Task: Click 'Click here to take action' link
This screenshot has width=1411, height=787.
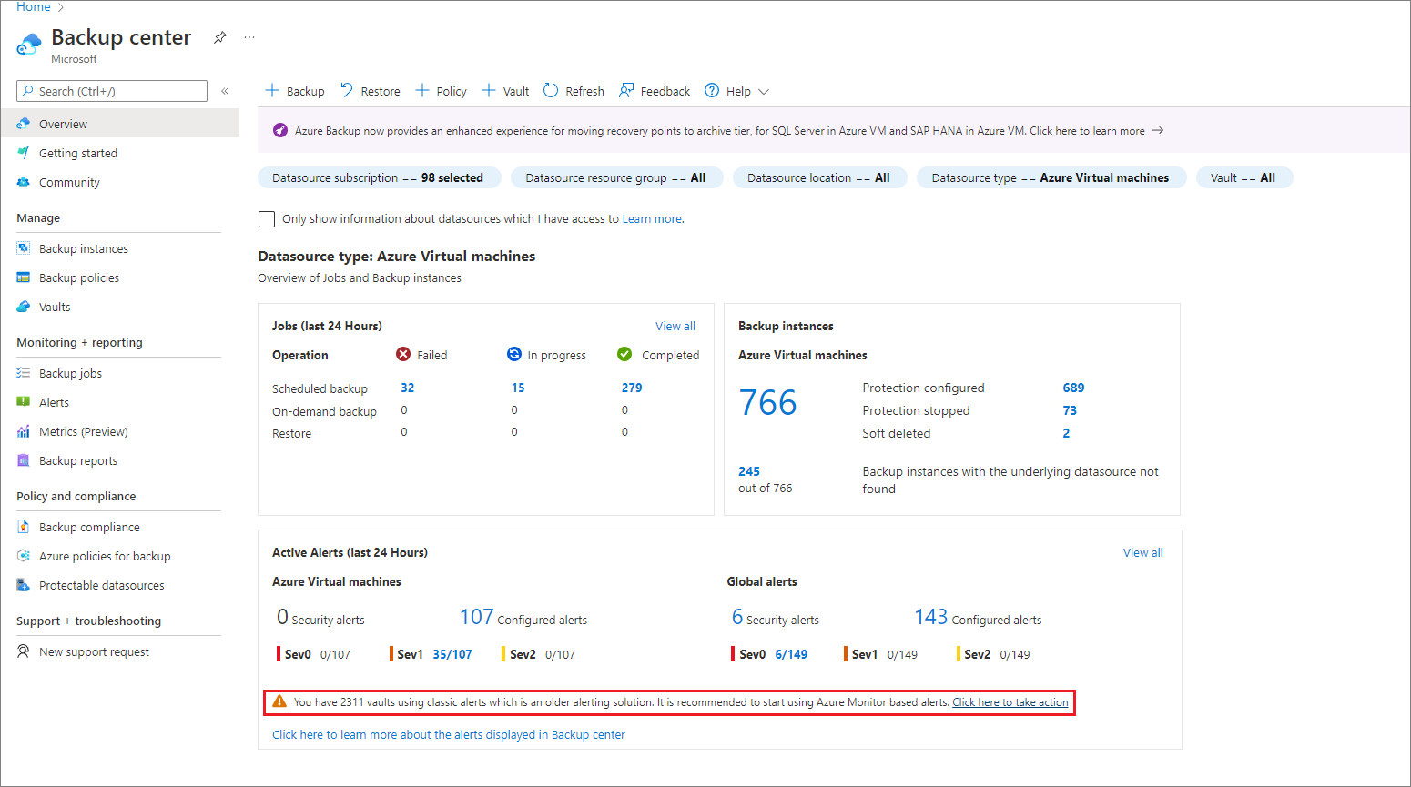Action: [1010, 702]
